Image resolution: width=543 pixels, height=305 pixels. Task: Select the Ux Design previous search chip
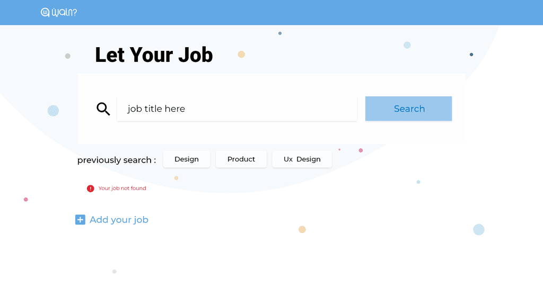pyautogui.click(x=302, y=159)
